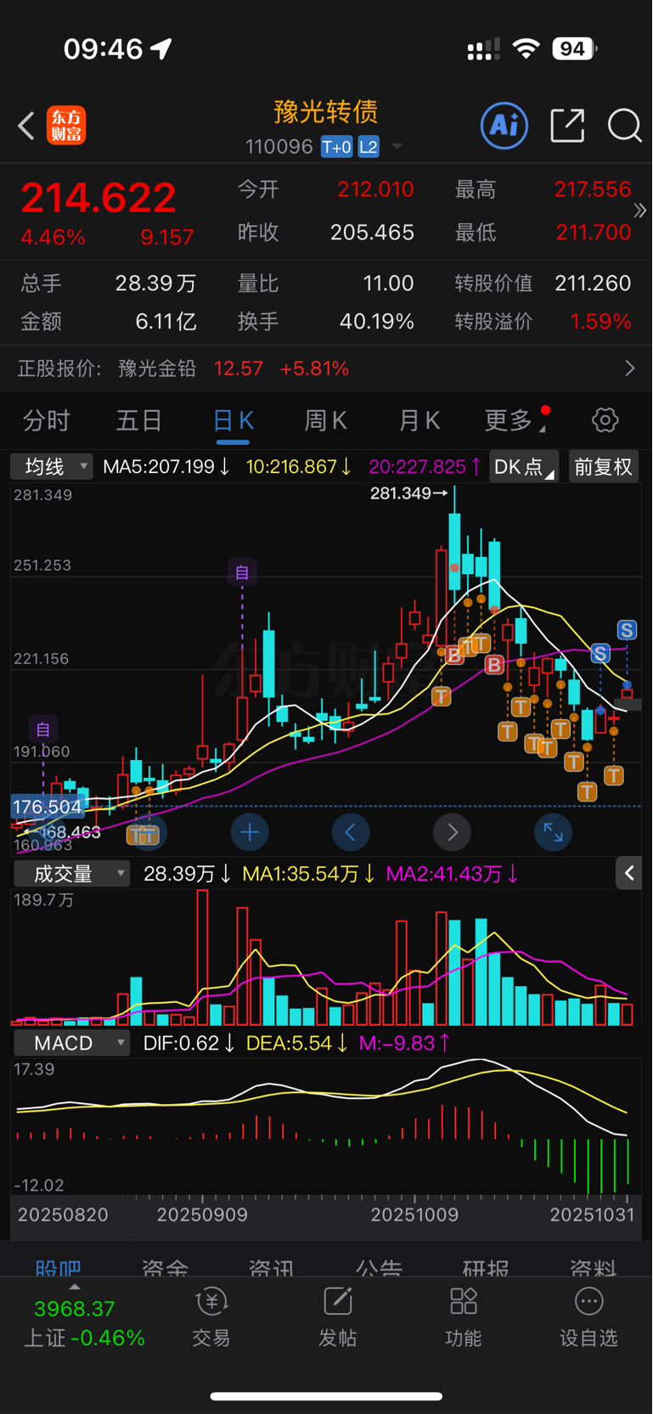Open MACD indicator dropdown
Viewport: 653px width, 1414px height.
71,1043
